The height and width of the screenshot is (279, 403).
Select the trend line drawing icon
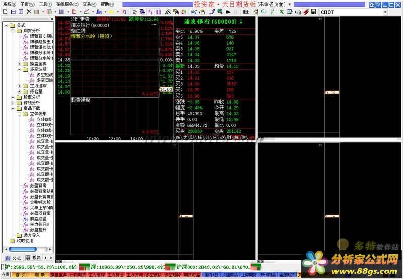coord(87,12)
